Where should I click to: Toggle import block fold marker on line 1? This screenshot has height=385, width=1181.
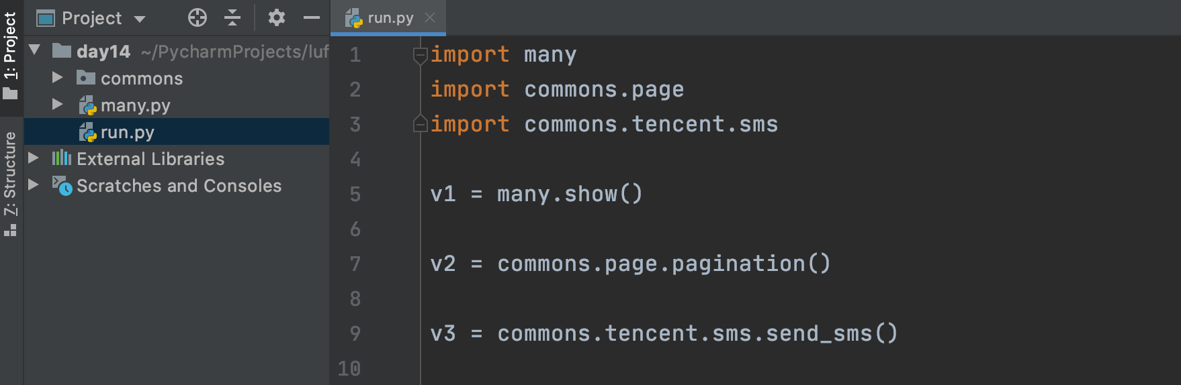(x=421, y=55)
